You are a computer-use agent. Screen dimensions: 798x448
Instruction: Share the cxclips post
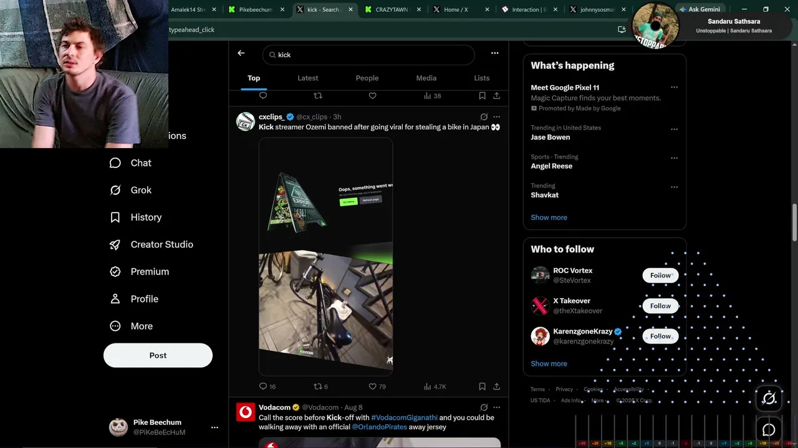click(496, 386)
